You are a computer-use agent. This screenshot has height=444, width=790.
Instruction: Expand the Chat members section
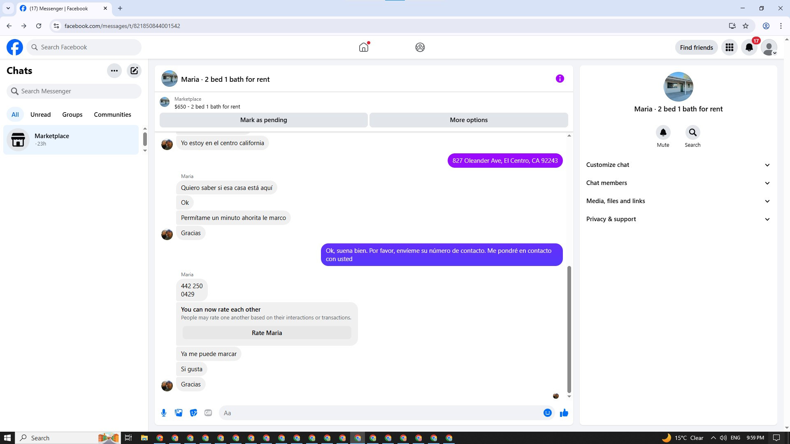point(678,183)
